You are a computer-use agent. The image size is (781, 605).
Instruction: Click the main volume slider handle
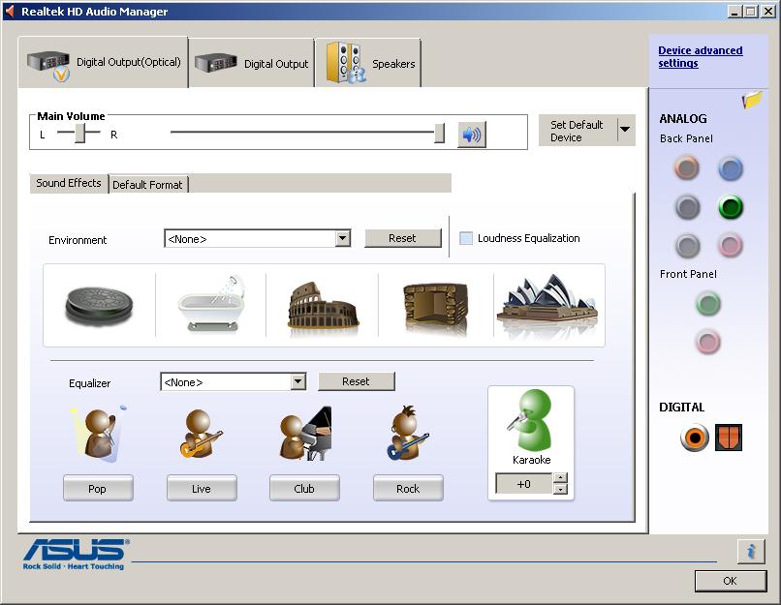pos(439,133)
